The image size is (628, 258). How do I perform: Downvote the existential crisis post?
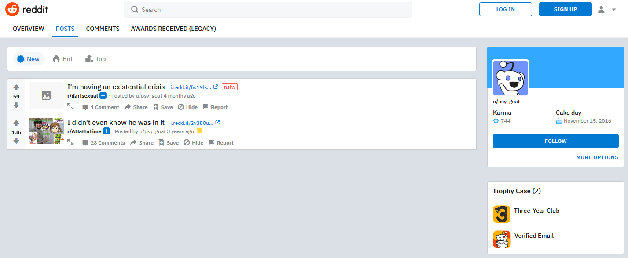[x=16, y=105]
